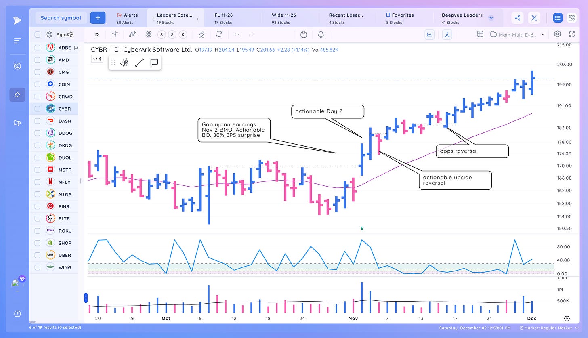Viewport: 588px width, 338px height.
Task: Click the line chart mode icon
Action: (x=430, y=34)
